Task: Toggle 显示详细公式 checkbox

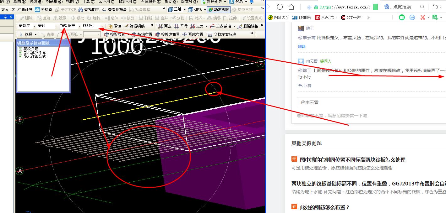Action: click(21, 56)
